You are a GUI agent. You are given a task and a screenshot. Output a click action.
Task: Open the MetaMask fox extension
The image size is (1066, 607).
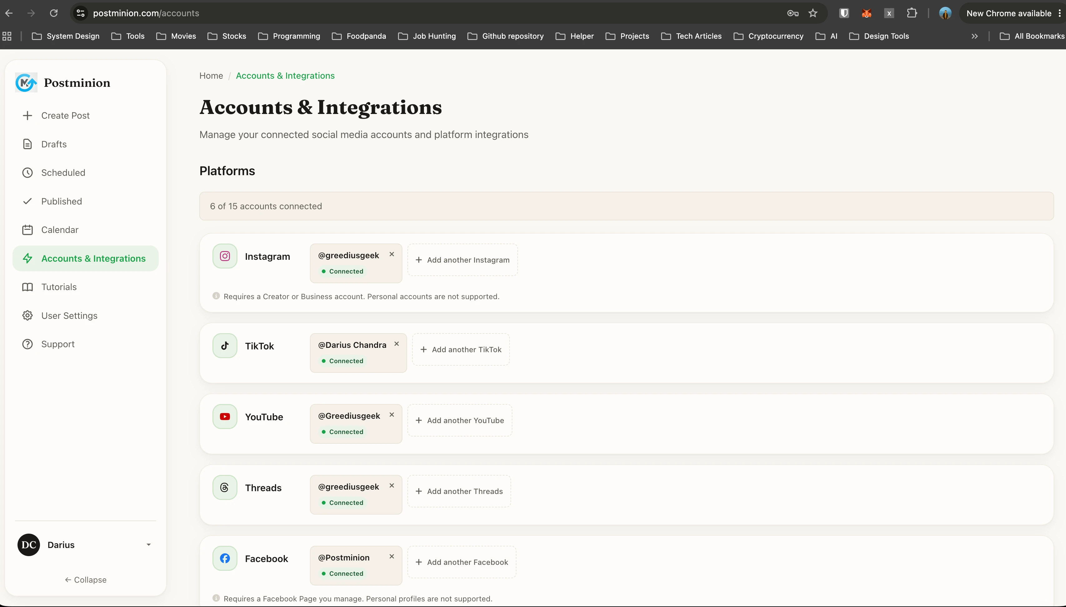(867, 13)
